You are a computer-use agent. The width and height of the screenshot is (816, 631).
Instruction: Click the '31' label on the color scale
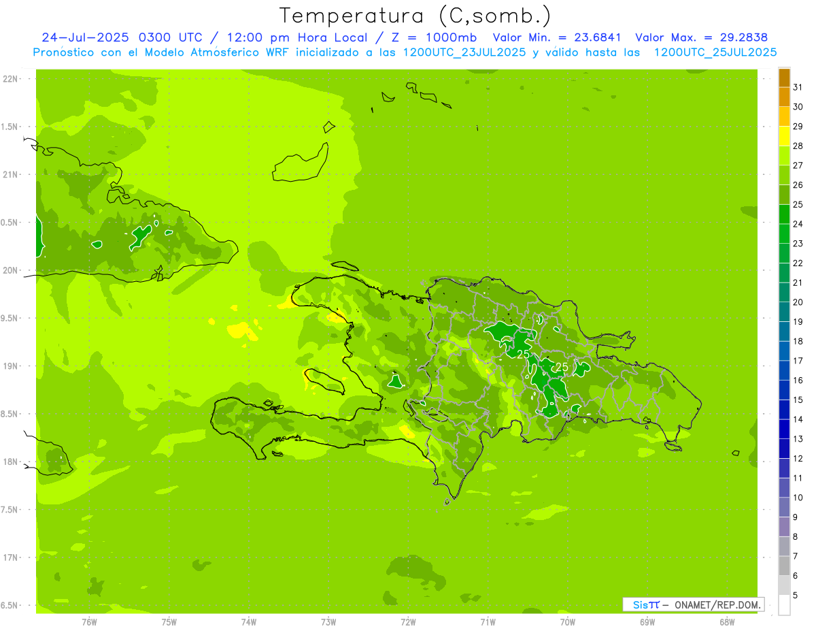coord(798,87)
